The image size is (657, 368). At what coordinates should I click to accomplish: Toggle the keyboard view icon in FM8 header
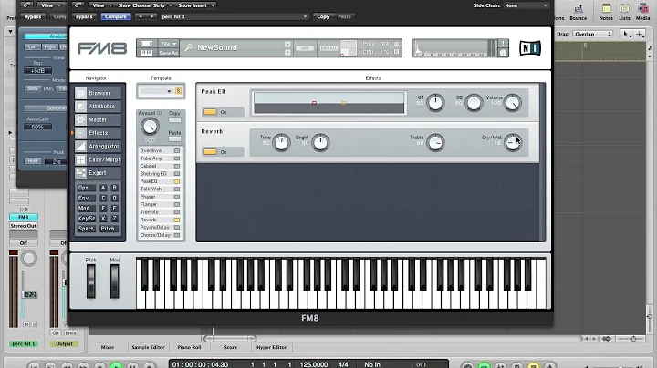coord(147,53)
